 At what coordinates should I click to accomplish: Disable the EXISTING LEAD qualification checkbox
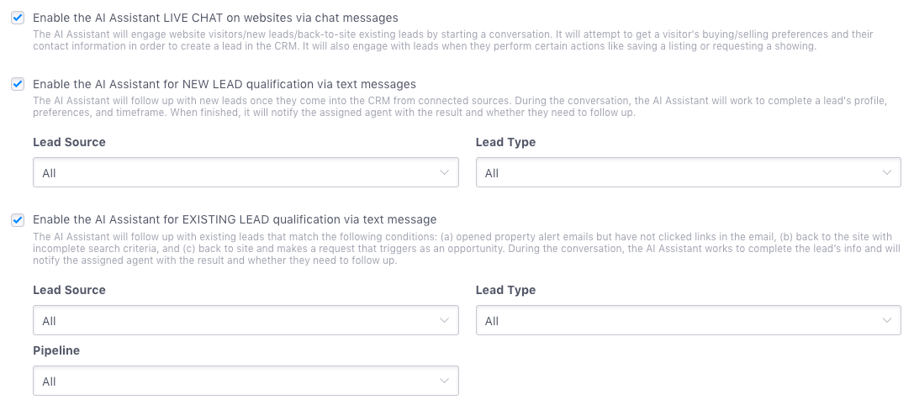(x=18, y=219)
